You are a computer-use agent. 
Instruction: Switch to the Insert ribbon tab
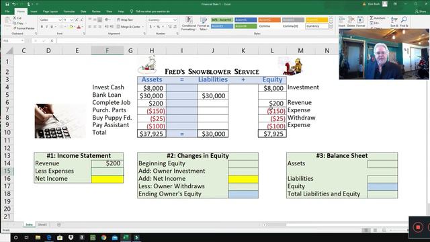pyautogui.click(x=34, y=11)
